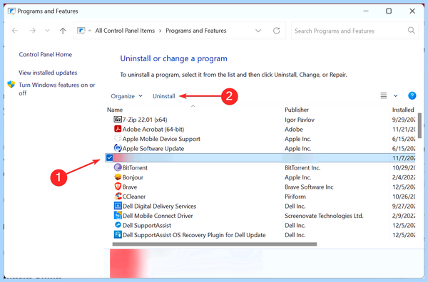Screen dimensions: 428x282
Task: Click the Uninstall toolbar button
Action: tap(164, 96)
